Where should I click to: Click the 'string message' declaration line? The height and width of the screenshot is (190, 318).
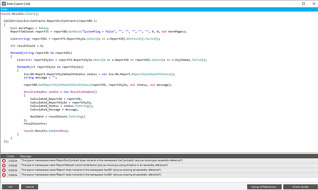pos(41,78)
